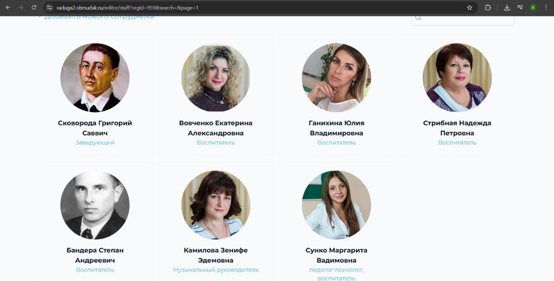Open Стрибная Надежда Петровна name link
The width and height of the screenshot is (554, 281).
coord(457,128)
